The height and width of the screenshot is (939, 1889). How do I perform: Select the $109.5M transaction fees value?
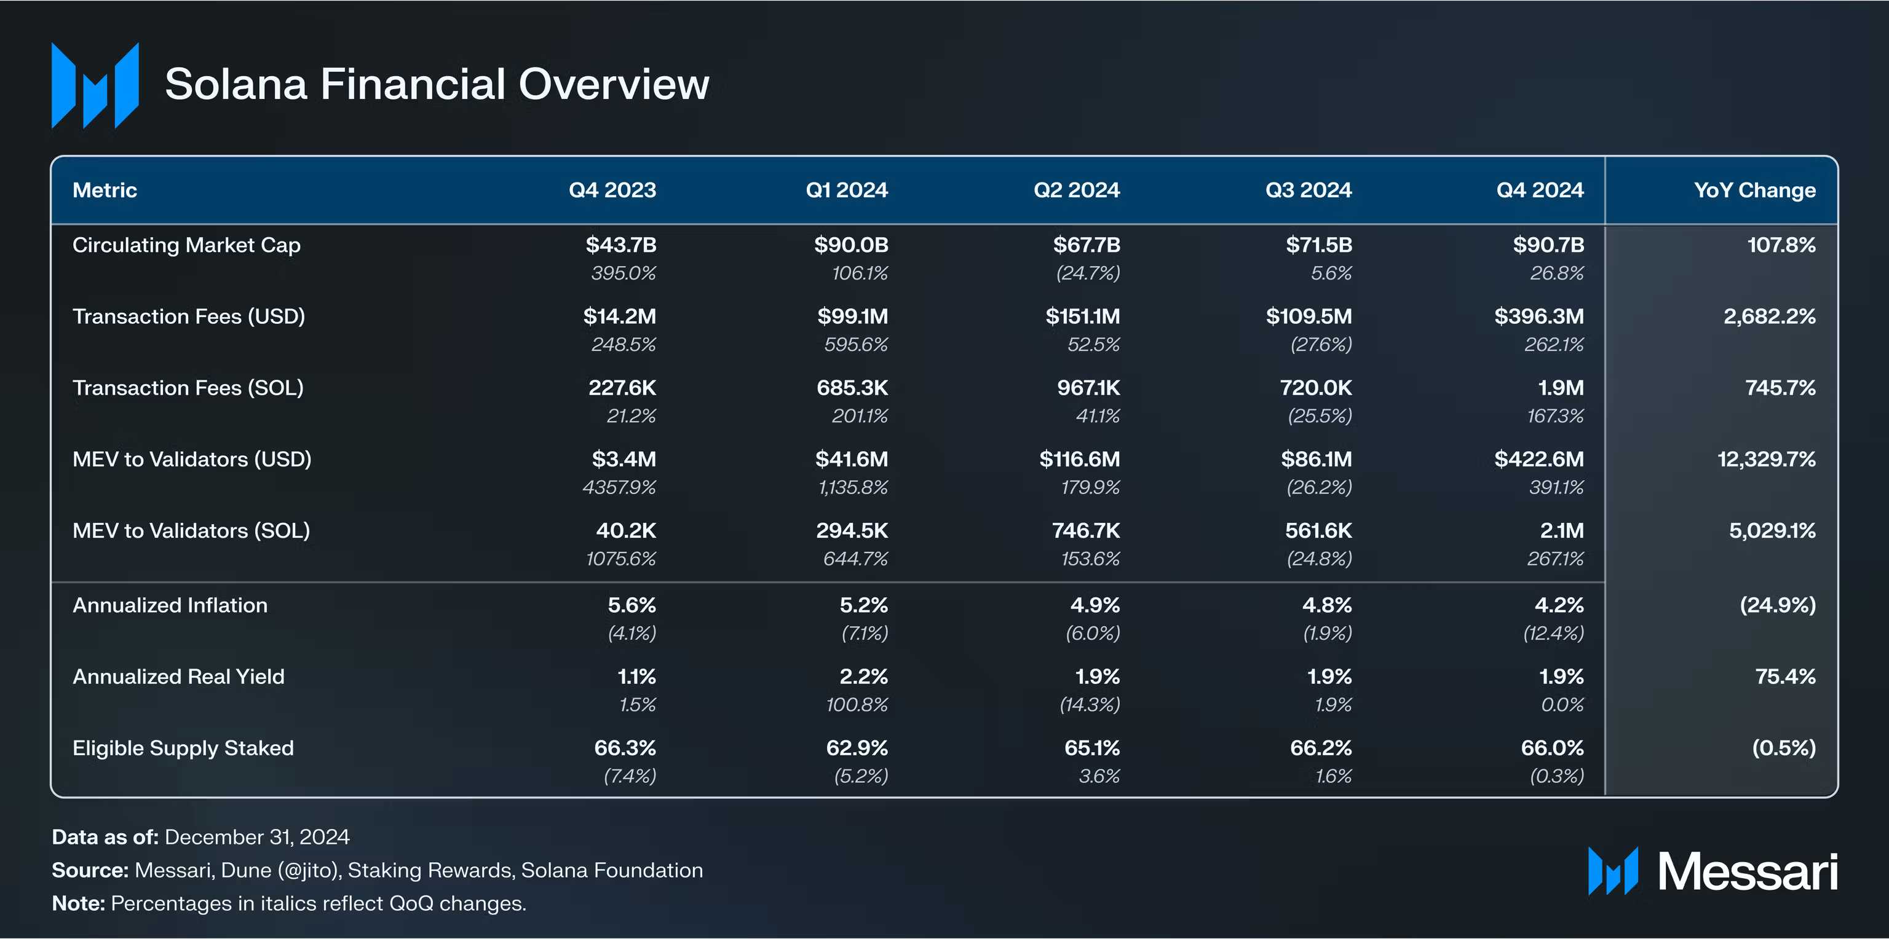coord(1309,316)
